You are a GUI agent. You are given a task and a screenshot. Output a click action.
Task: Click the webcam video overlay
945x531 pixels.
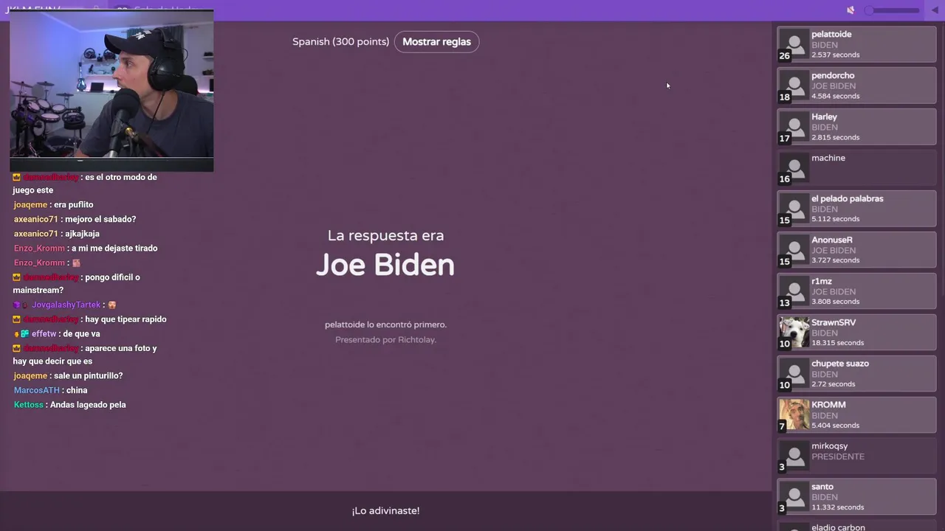111,91
